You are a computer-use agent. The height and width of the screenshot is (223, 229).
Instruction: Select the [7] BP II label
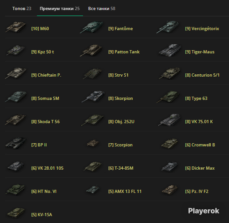point(39,145)
